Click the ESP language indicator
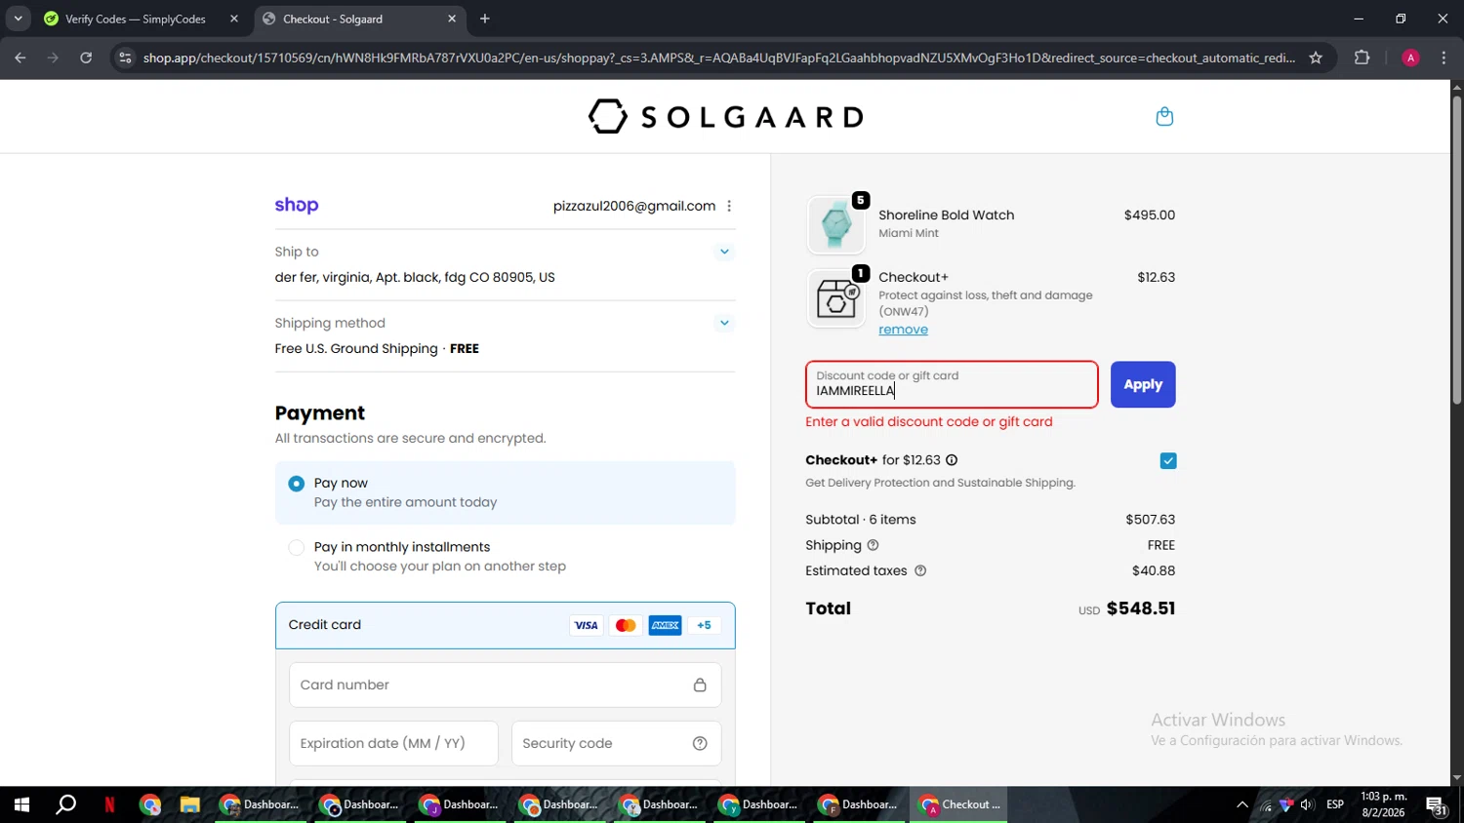Image resolution: width=1464 pixels, height=823 pixels. tap(1335, 804)
